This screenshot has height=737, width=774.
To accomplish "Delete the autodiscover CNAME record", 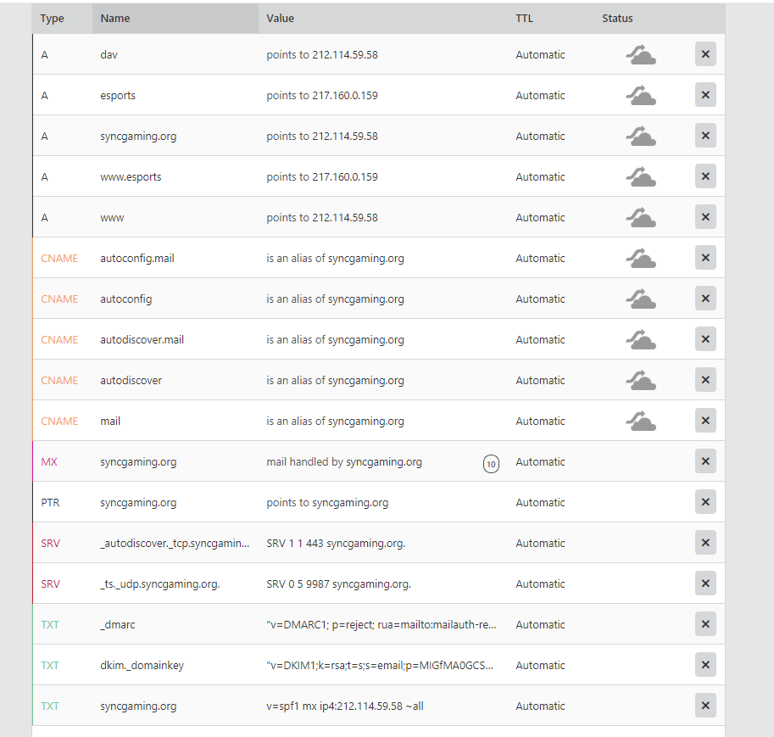I will [705, 380].
